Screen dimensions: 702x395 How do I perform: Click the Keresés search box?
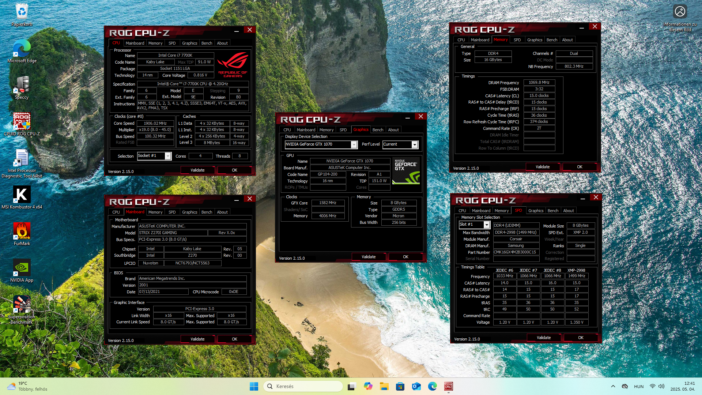(x=303, y=386)
